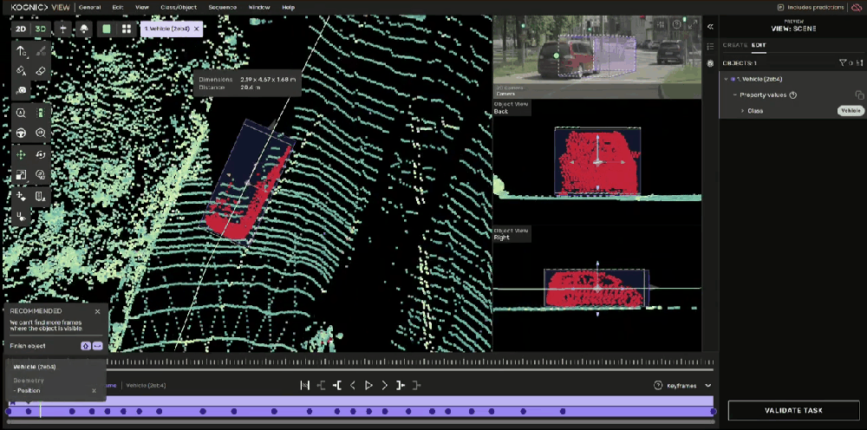Open the Window menu

click(259, 7)
